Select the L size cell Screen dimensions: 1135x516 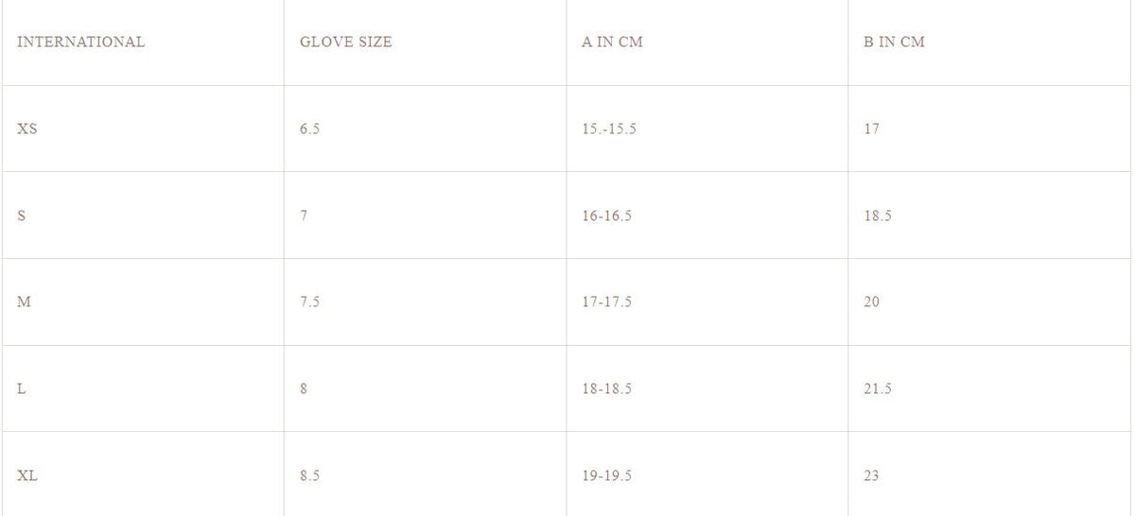22,388
